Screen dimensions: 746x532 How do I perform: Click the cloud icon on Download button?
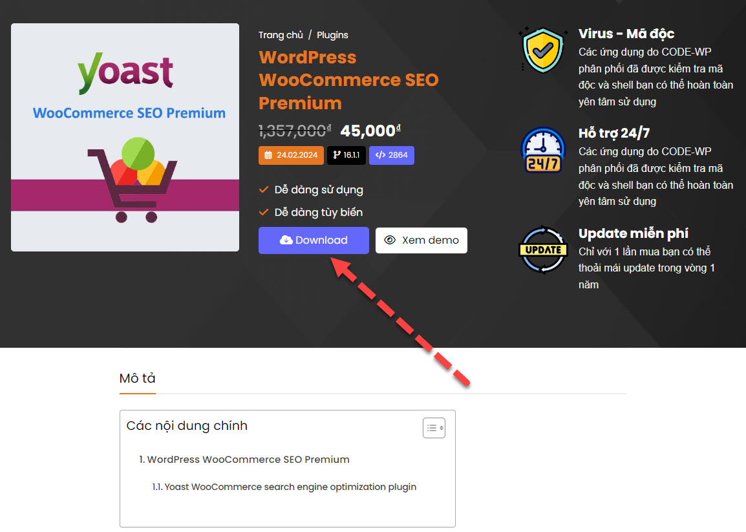(x=286, y=240)
